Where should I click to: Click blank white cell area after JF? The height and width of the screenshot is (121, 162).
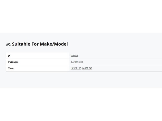[x=39, y=56]
